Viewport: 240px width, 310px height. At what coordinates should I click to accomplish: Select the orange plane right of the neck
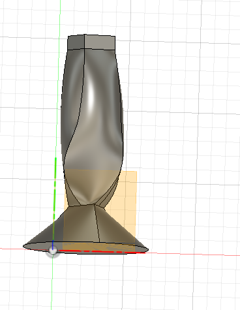[x=128, y=196]
